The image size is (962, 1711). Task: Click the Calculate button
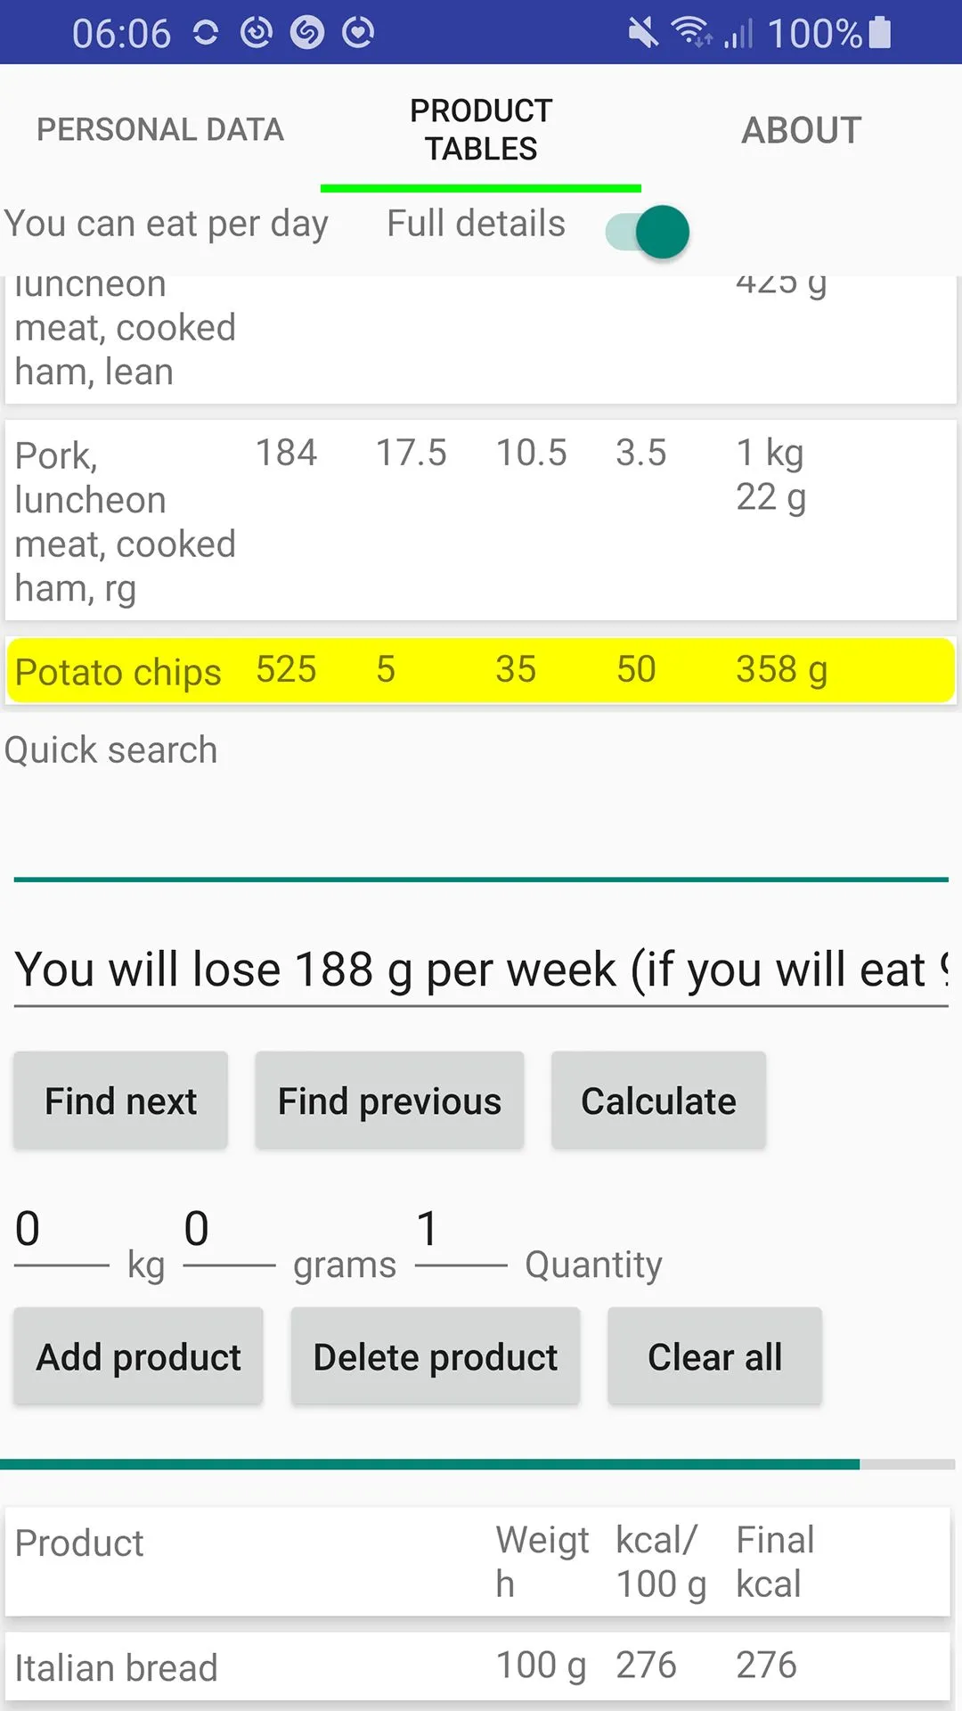click(x=658, y=1101)
